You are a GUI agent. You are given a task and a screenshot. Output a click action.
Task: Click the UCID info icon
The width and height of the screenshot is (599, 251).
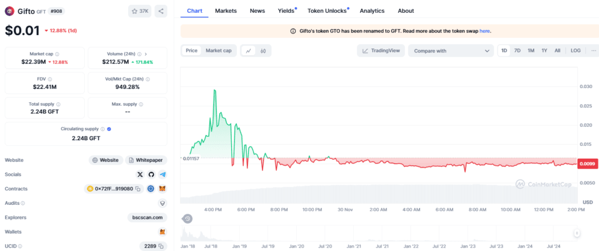tap(20, 246)
